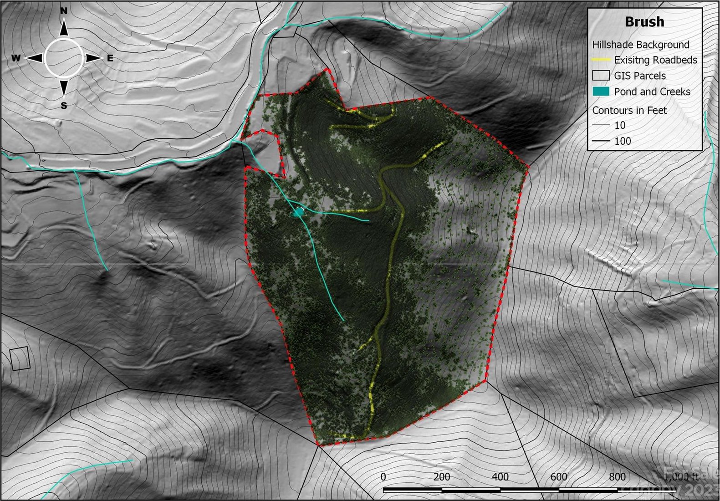Click the small square parcel at left edge
Viewport: 720px width, 501px height.
pos(20,358)
